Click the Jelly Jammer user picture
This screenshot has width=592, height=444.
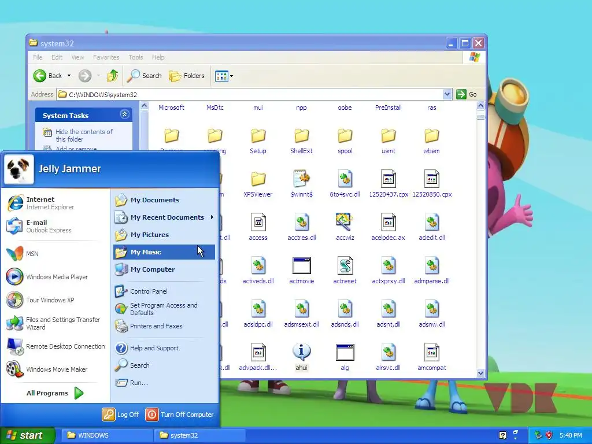18,169
